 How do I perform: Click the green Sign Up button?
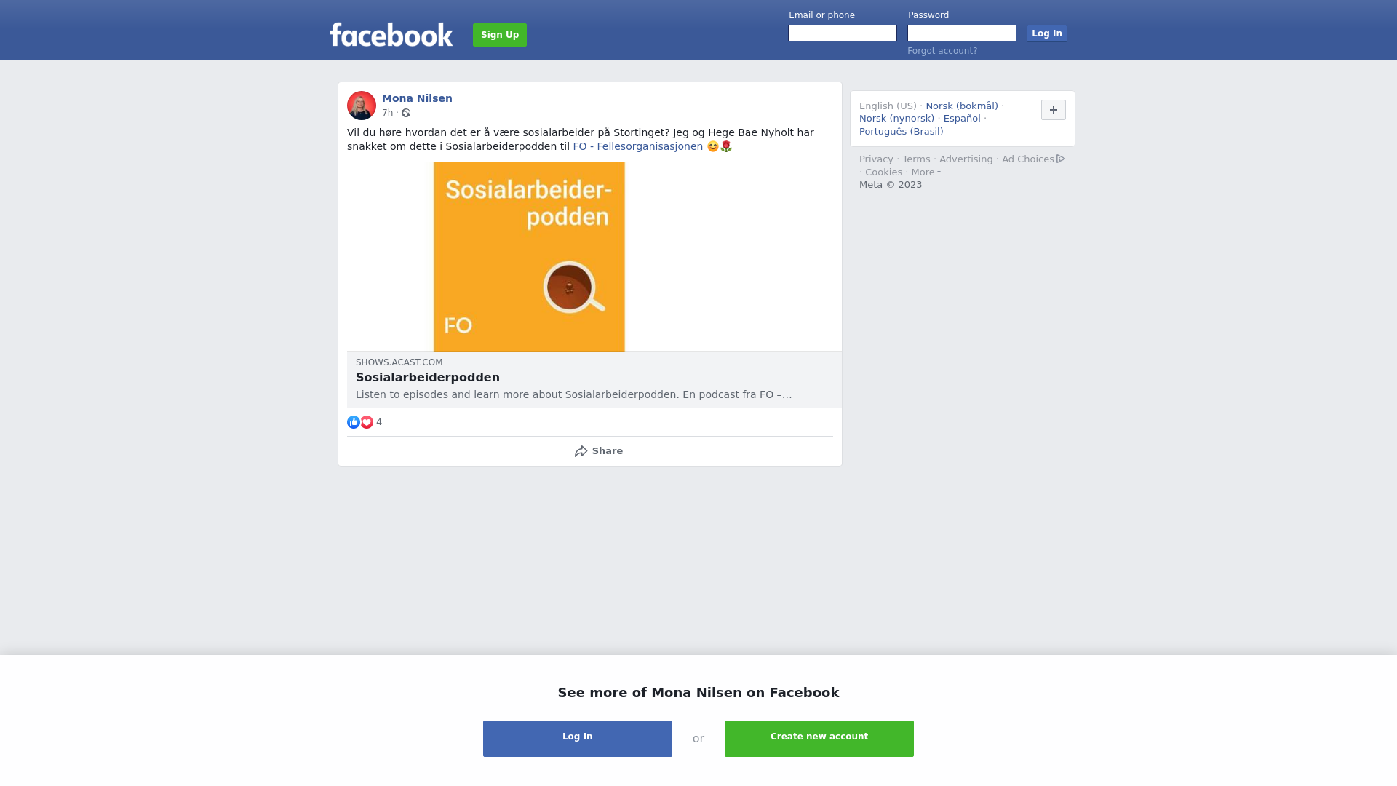point(500,35)
